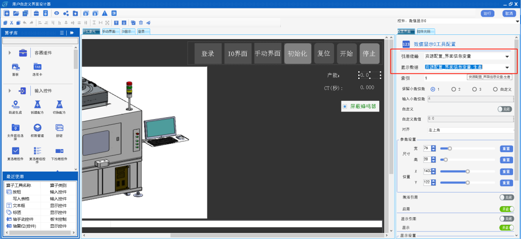
Task: Click the eye preview toolbar icon
Action: click(x=56, y=13)
